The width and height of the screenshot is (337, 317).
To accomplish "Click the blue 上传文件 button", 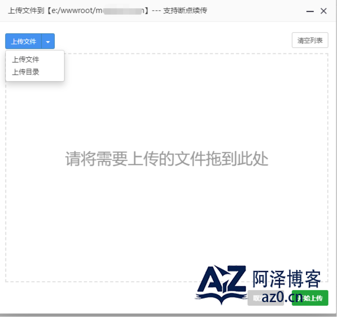I will coord(23,41).
